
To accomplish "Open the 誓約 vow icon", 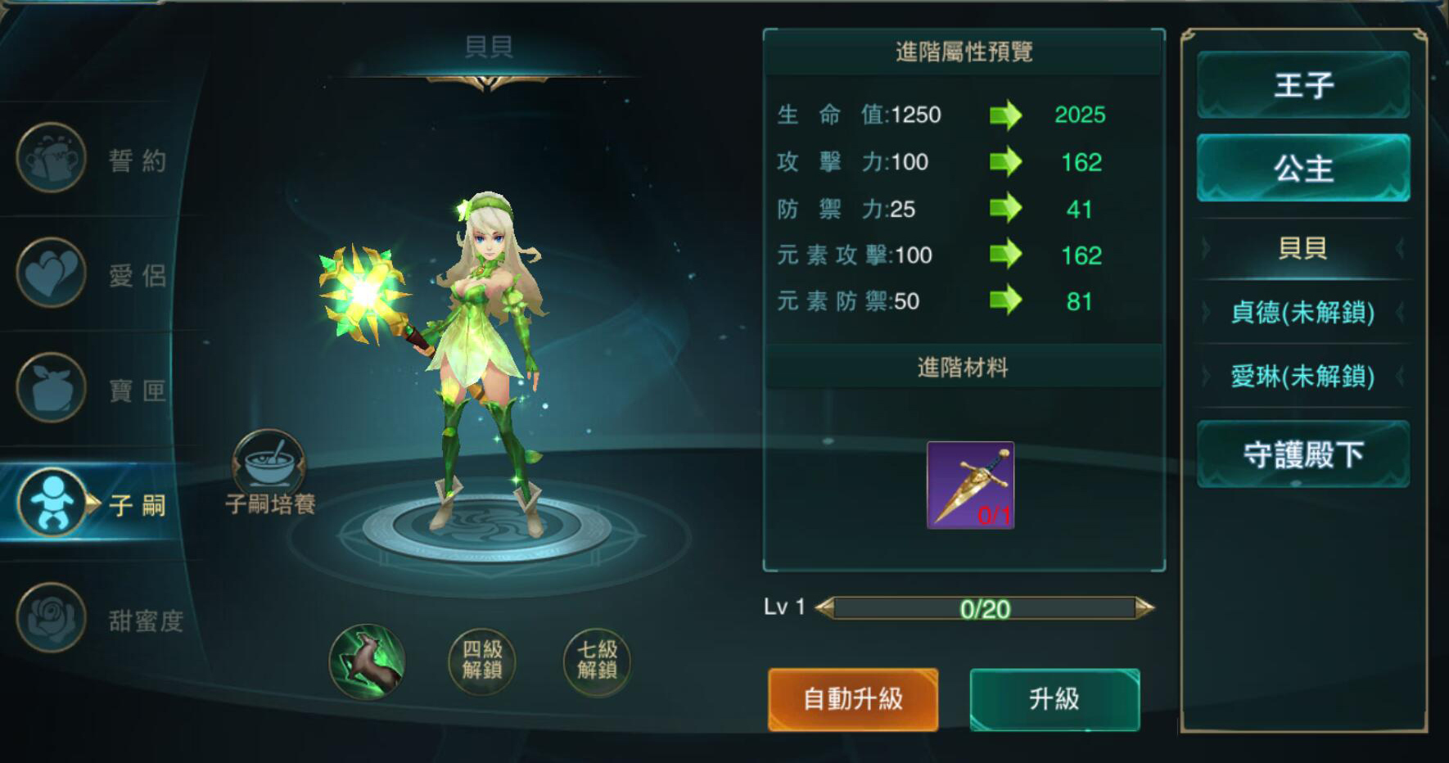I will [52, 158].
